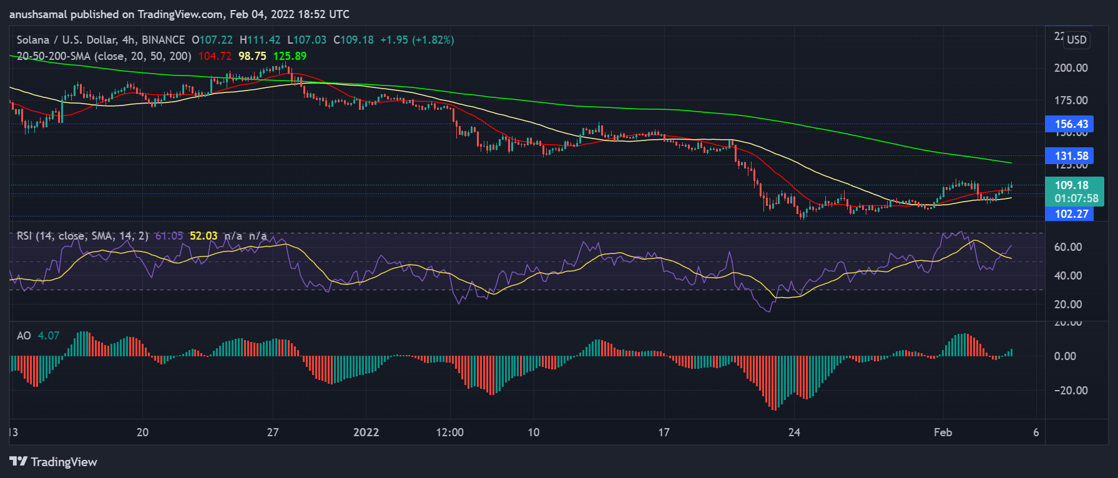Click the published on TradingView.com header text
1118x478 pixels.
pyautogui.click(x=179, y=14)
